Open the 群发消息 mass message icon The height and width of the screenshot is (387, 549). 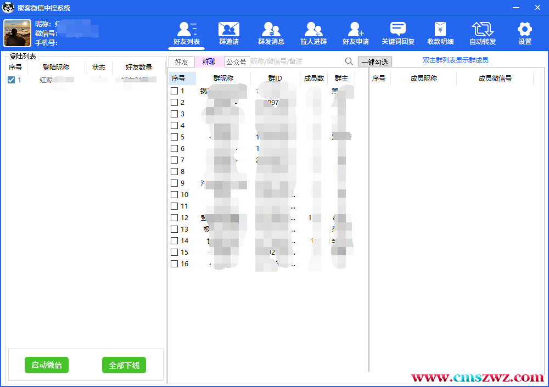click(x=271, y=30)
